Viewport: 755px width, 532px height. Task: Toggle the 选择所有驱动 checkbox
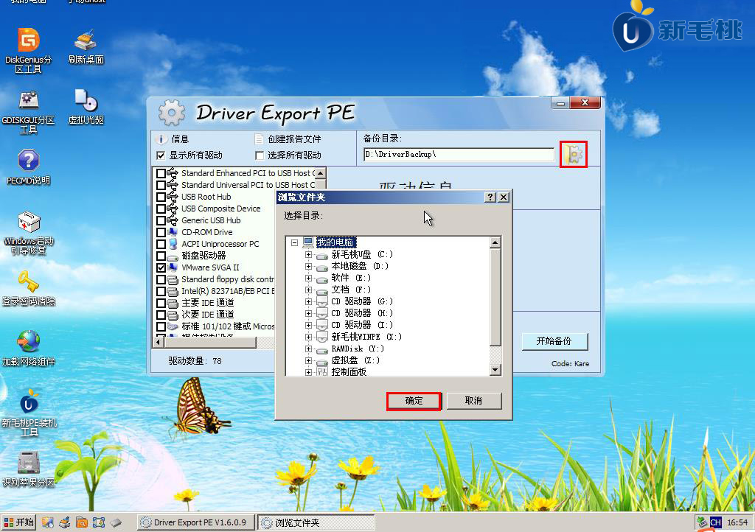tap(260, 155)
